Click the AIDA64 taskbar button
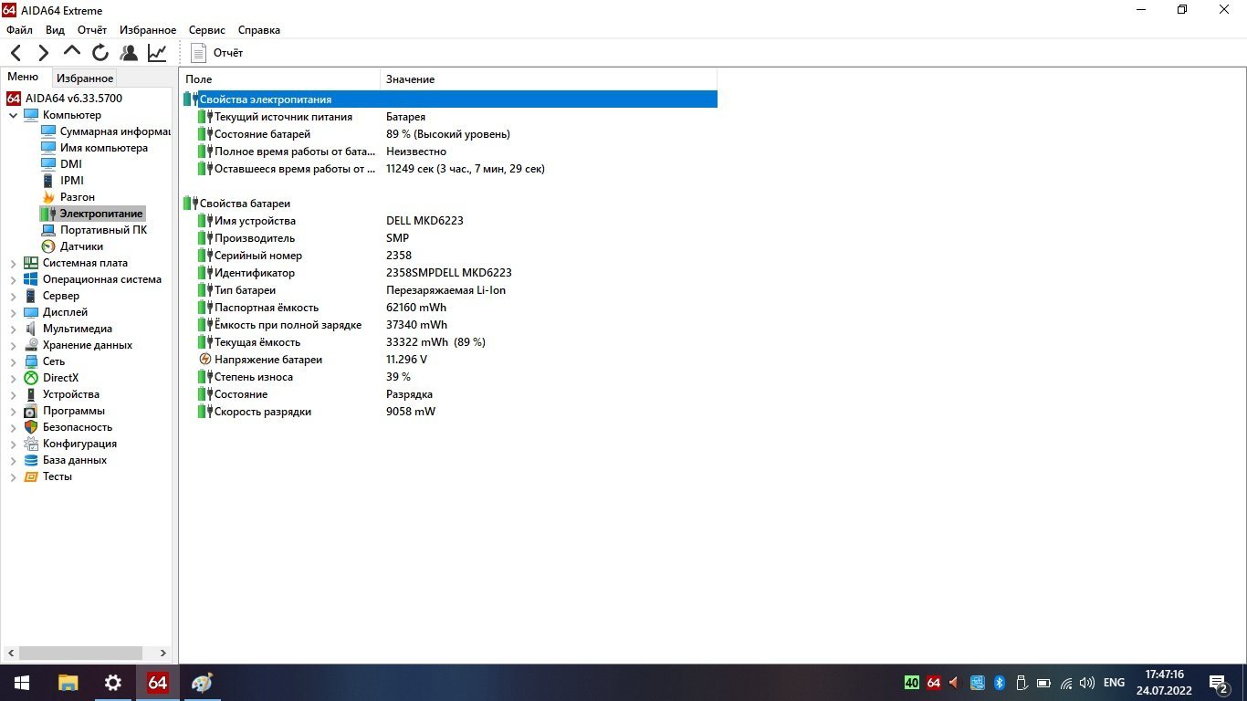This screenshot has height=701, width=1247. (157, 683)
